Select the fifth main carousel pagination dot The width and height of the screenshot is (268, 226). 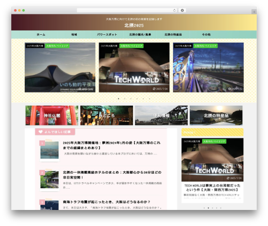143,99
